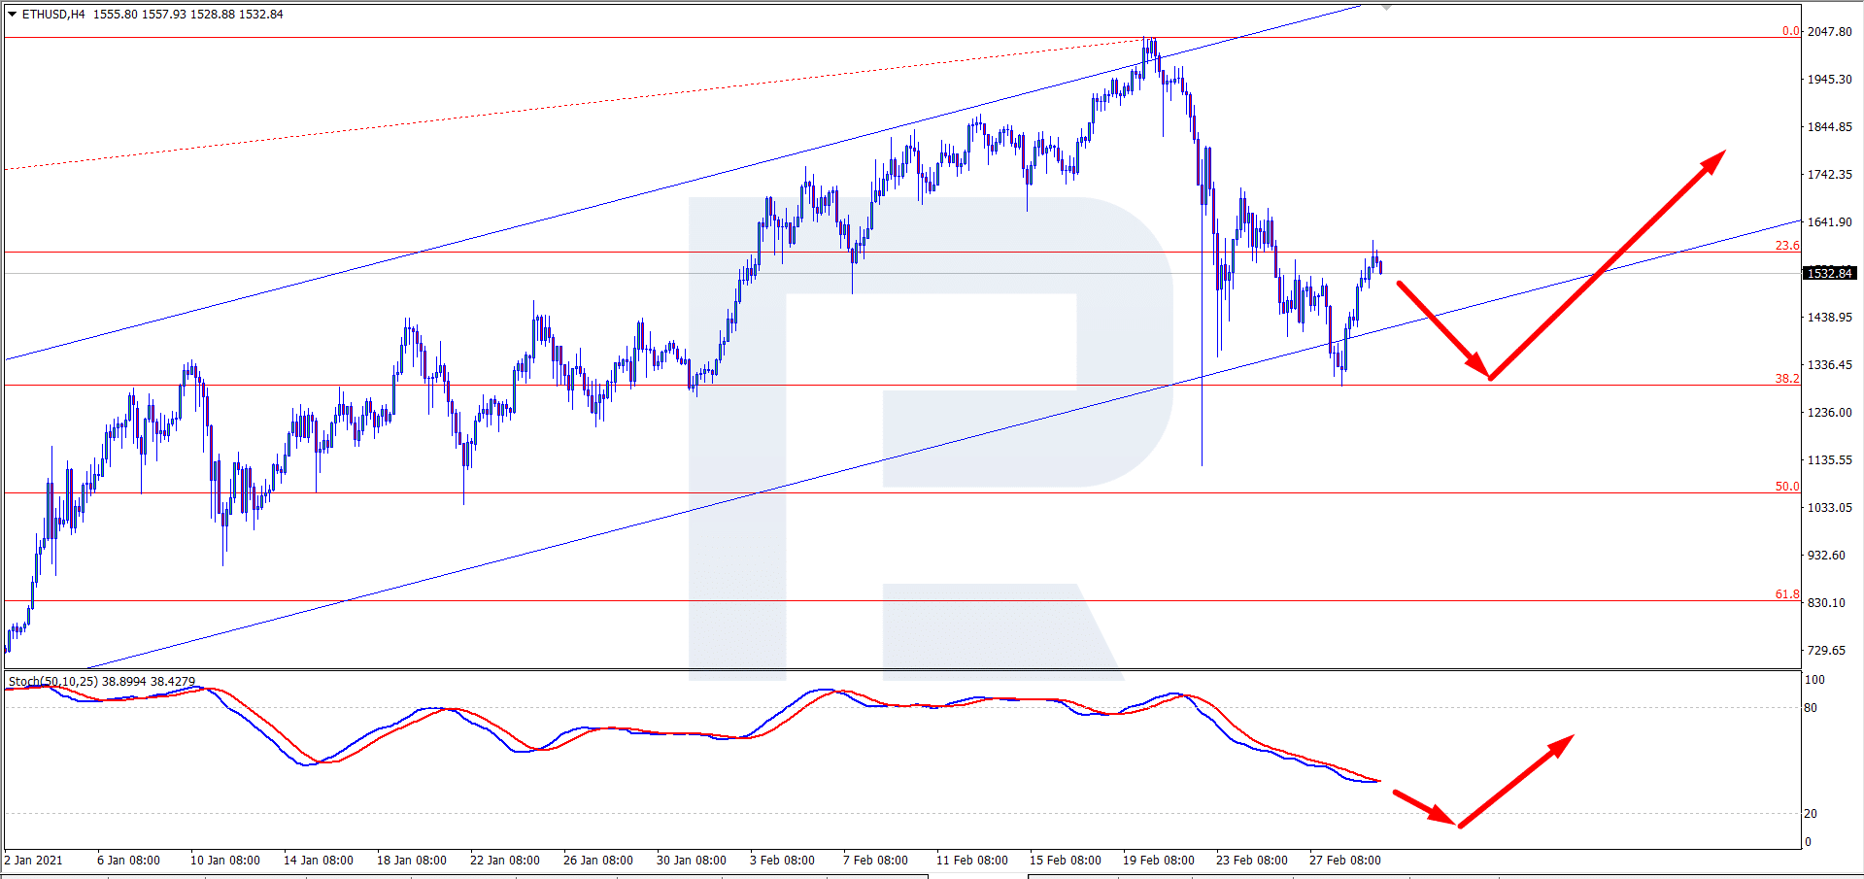Screen dimensions: 1864x879
Task: Click the 10 Jan 08:00 time label
Action: pyautogui.click(x=225, y=861)
